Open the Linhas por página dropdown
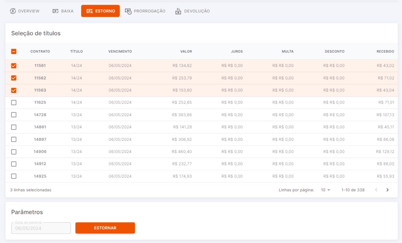This screenshot has width=402, height=243. click(325, 190)
